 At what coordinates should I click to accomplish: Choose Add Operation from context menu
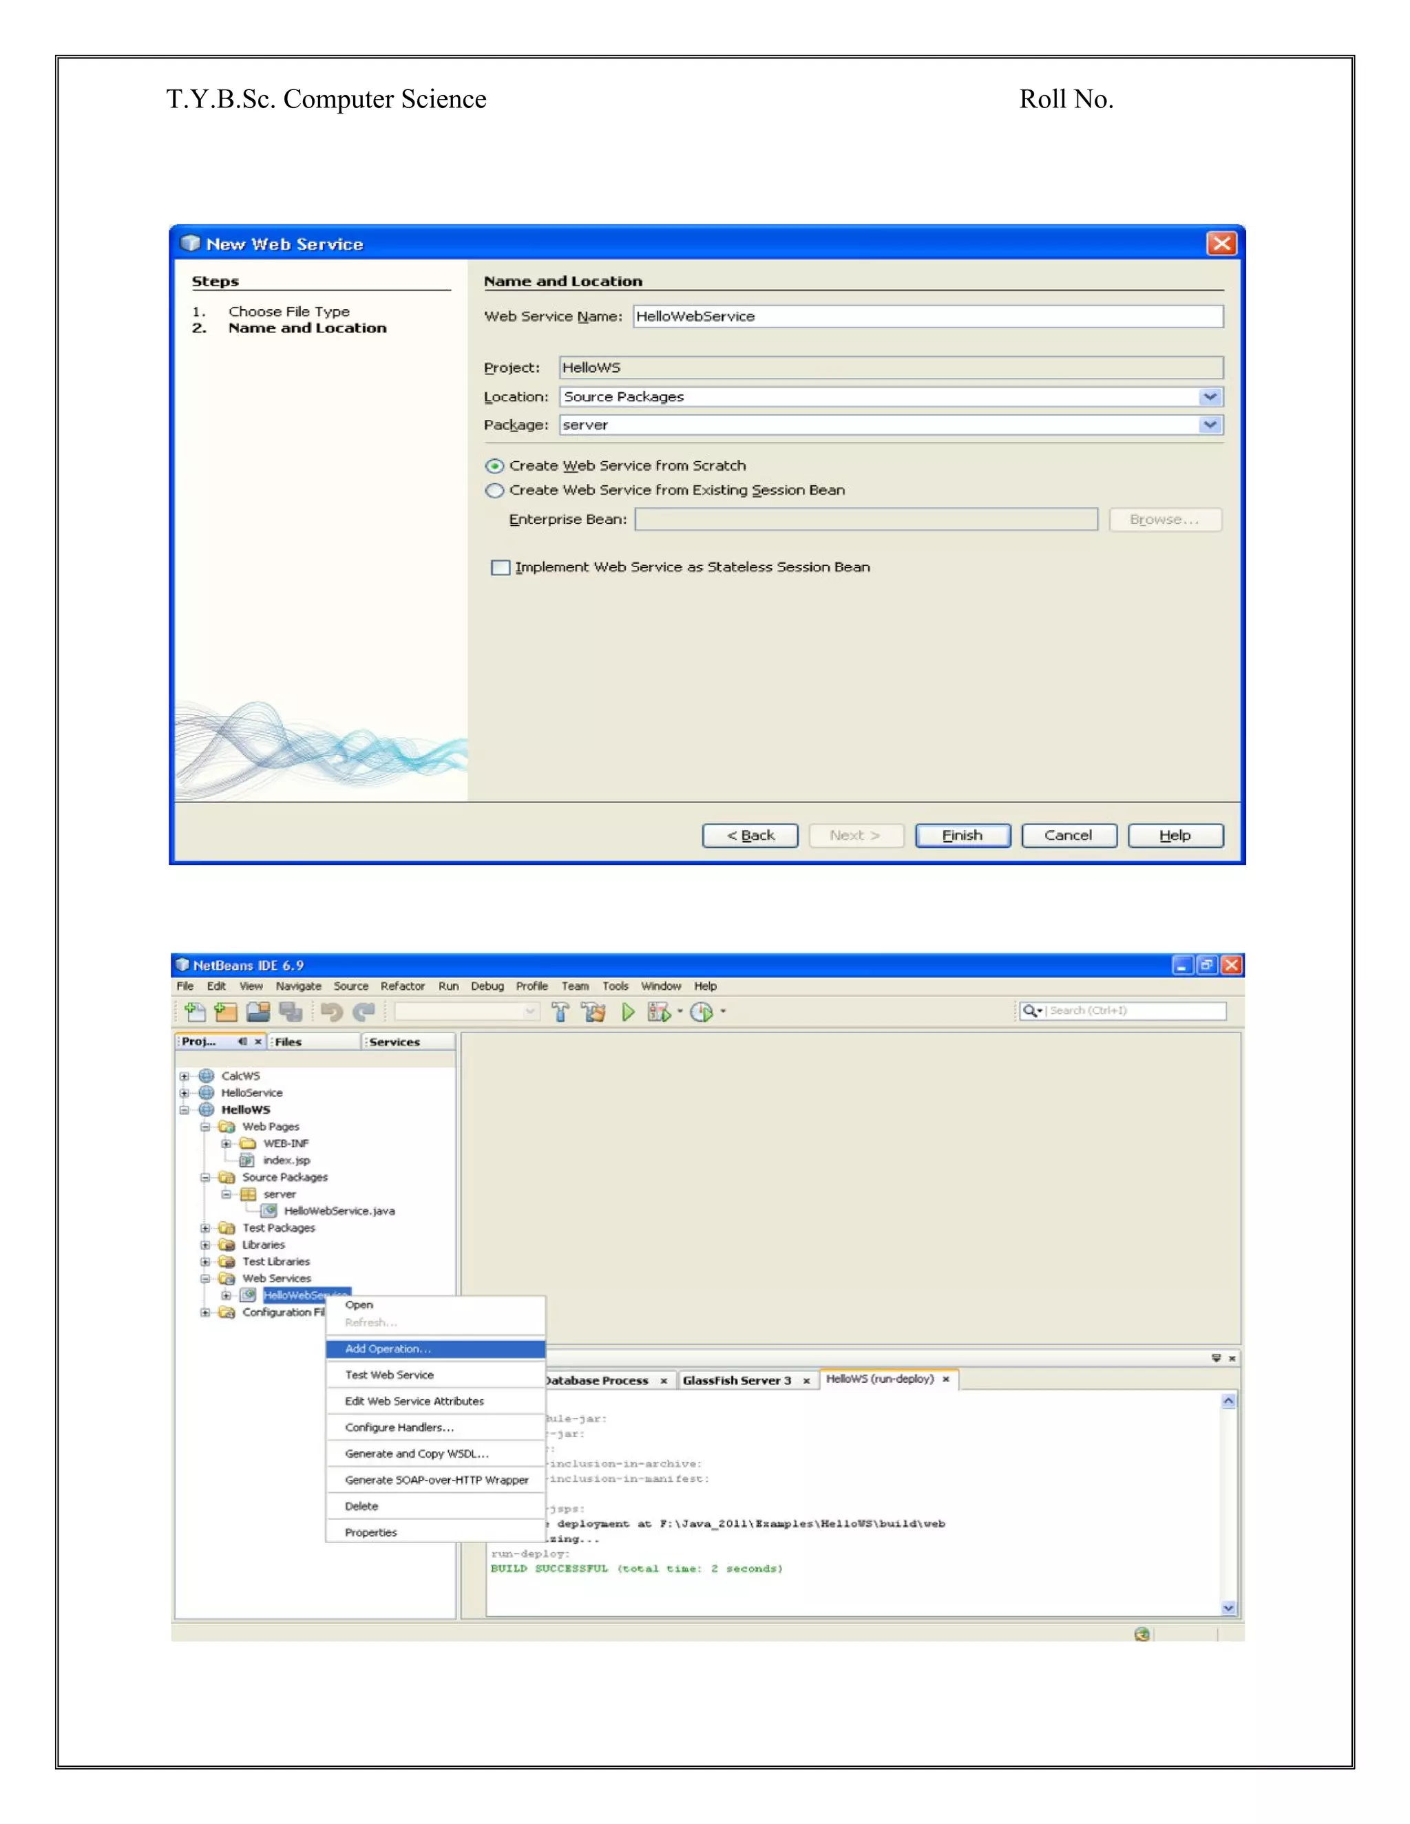click(x=388, y=1349)
